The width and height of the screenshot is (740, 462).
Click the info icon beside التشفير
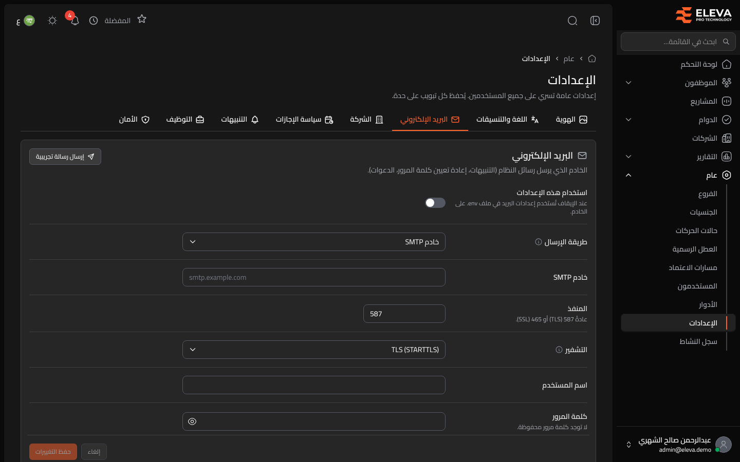tap(559, 350)
